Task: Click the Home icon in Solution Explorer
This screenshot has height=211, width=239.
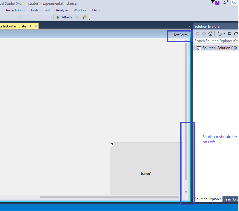Action: 210,34
